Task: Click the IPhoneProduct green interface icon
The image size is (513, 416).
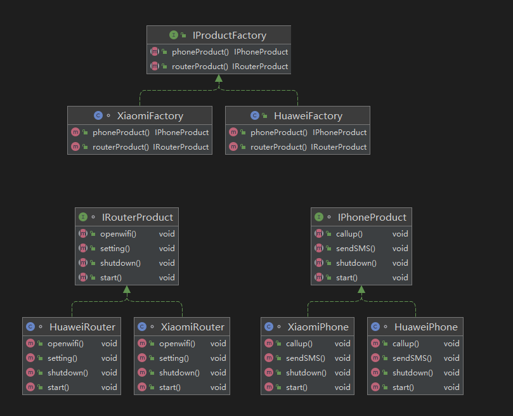Action: 319,217
